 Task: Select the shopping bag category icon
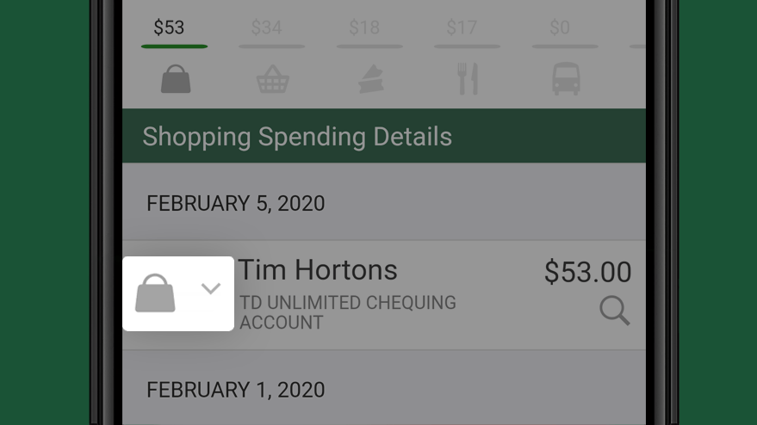(x=176, y=78)
